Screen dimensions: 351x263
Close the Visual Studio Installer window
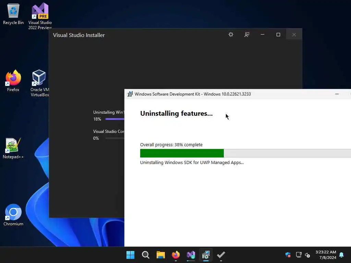[x=294, y=35]
